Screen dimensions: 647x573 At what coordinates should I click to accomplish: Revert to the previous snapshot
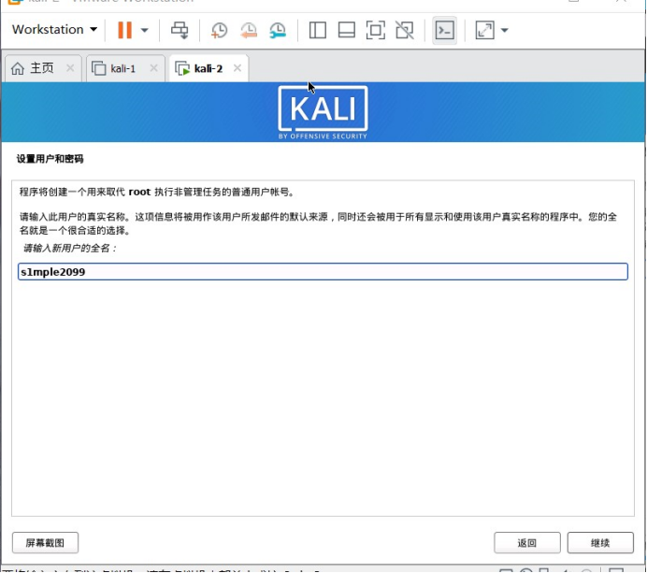(x=249, y=31)
